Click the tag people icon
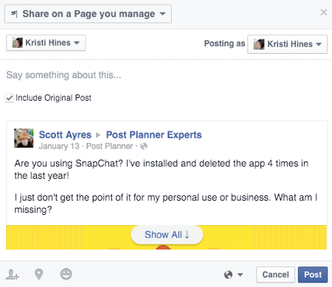 coord(13,274)
